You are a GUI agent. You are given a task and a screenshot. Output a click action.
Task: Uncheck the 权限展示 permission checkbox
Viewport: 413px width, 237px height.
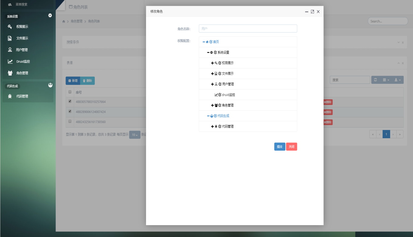point(220,63)
